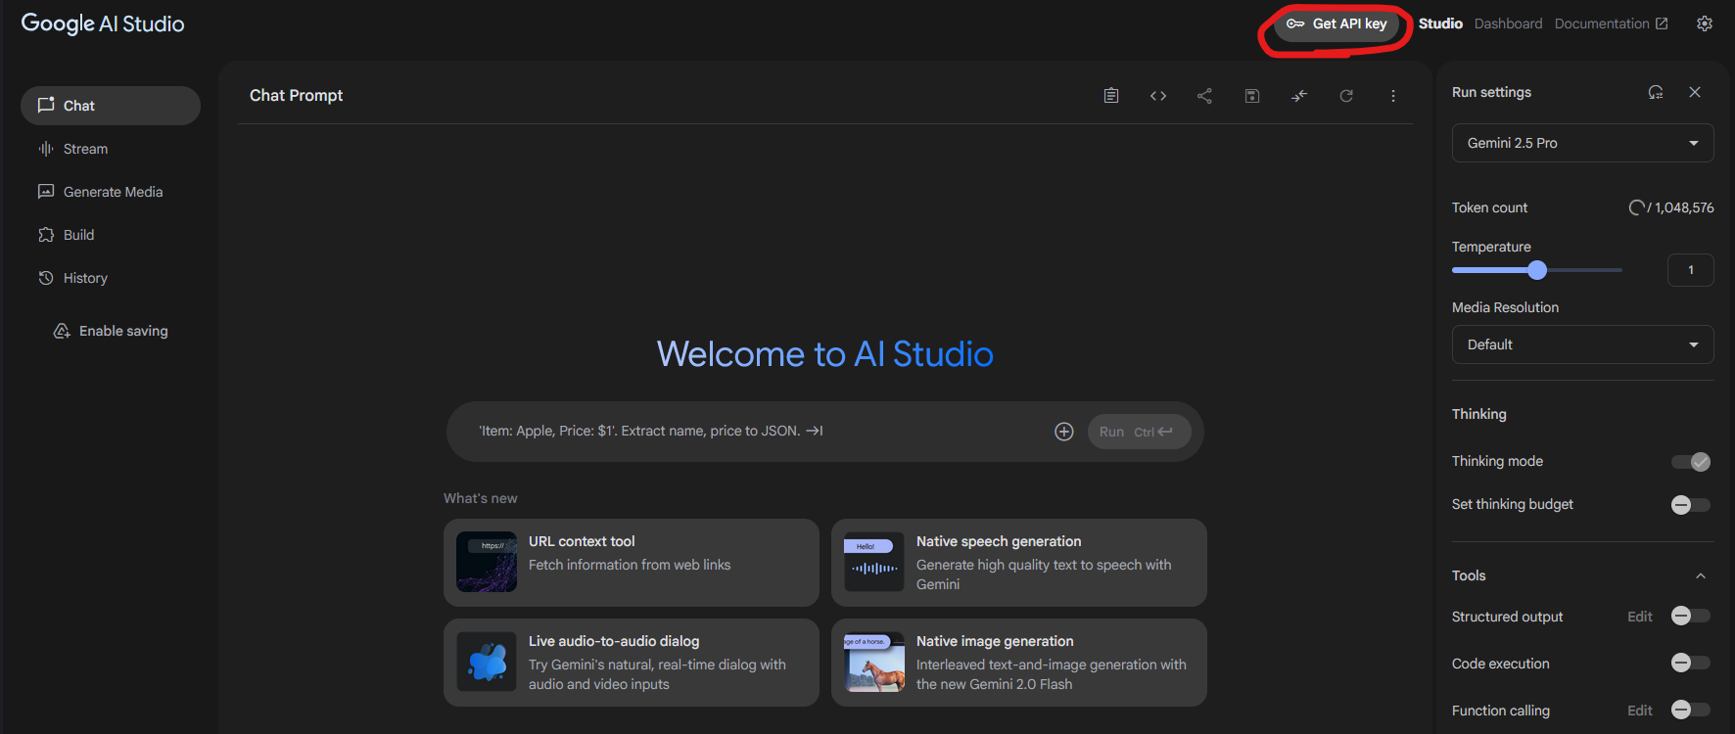This screenshot has width=1735, height=734.
Task: Open Generate Media in the sidebar
Action: 111,192
